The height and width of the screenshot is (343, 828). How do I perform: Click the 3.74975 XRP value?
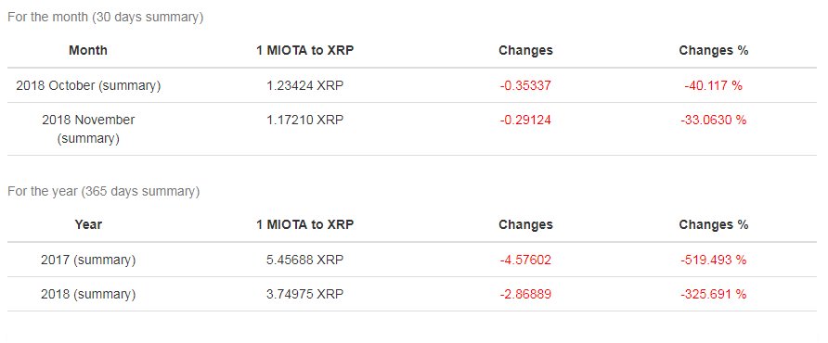(305, 295)
